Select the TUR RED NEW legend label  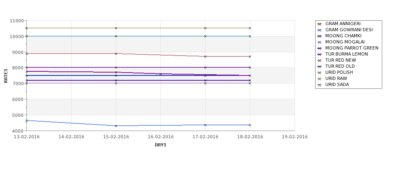340,60
